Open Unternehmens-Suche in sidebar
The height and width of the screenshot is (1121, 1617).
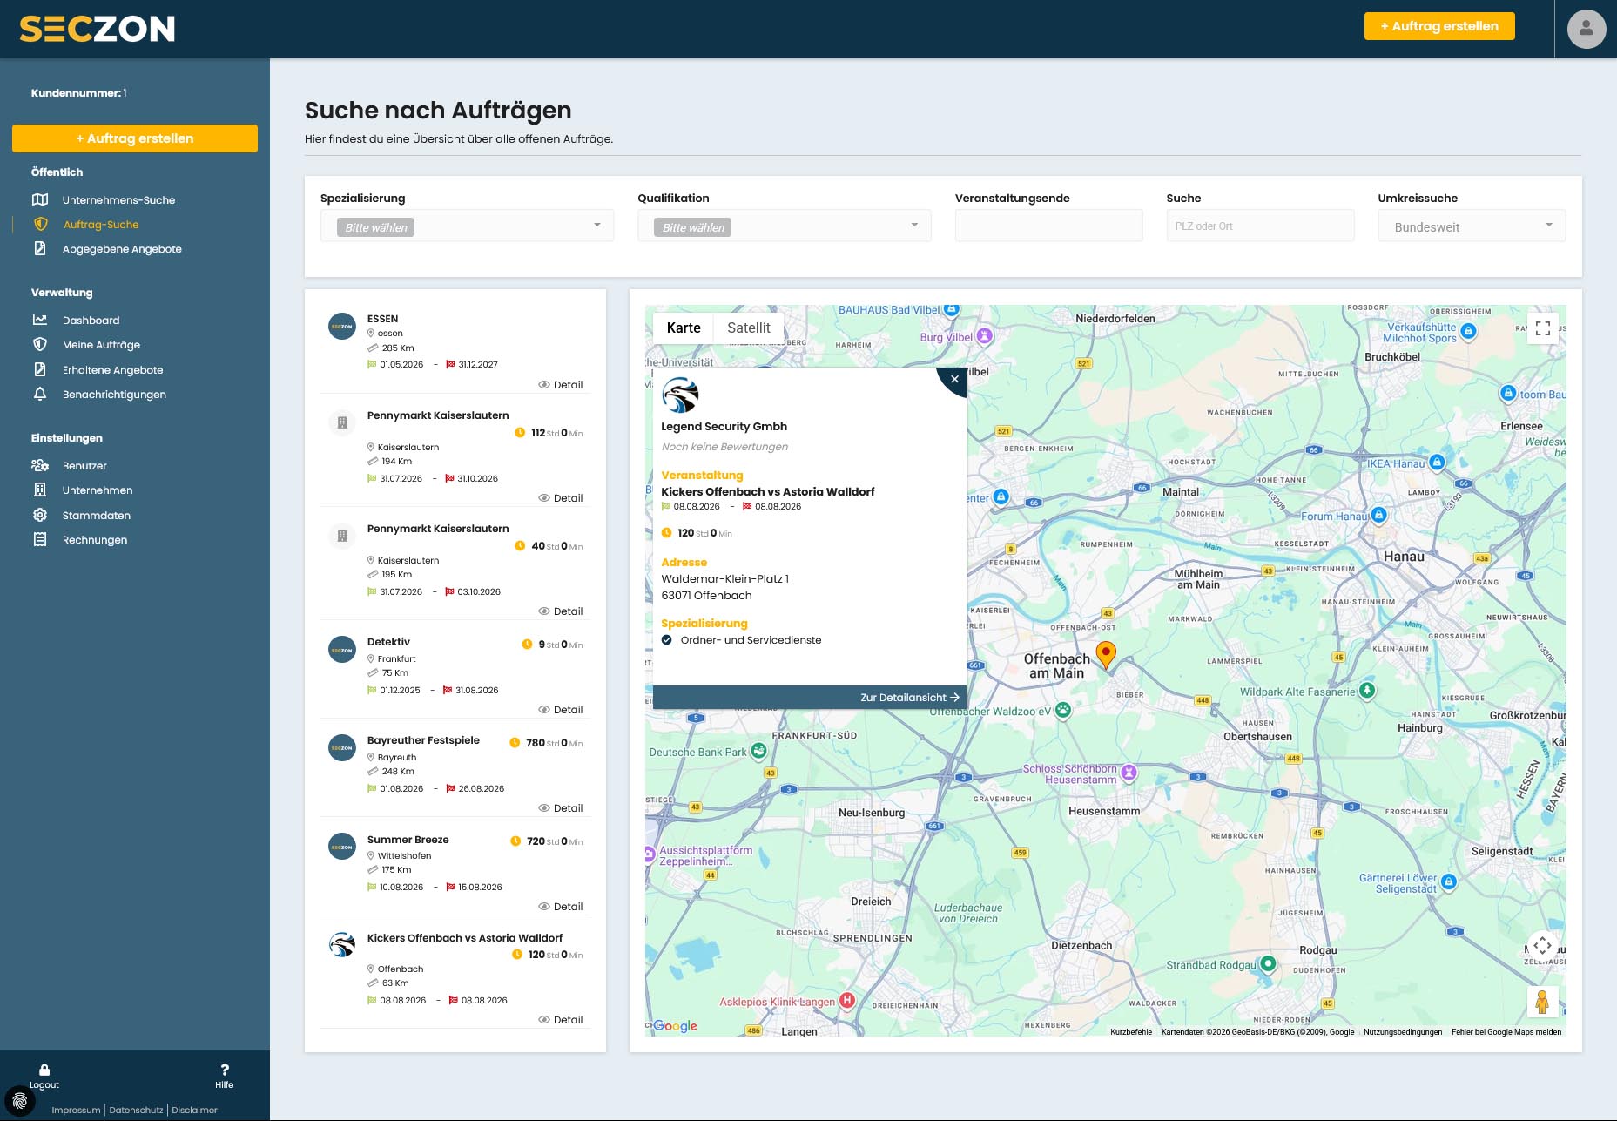pyautogui.click(x=118, y=200)
